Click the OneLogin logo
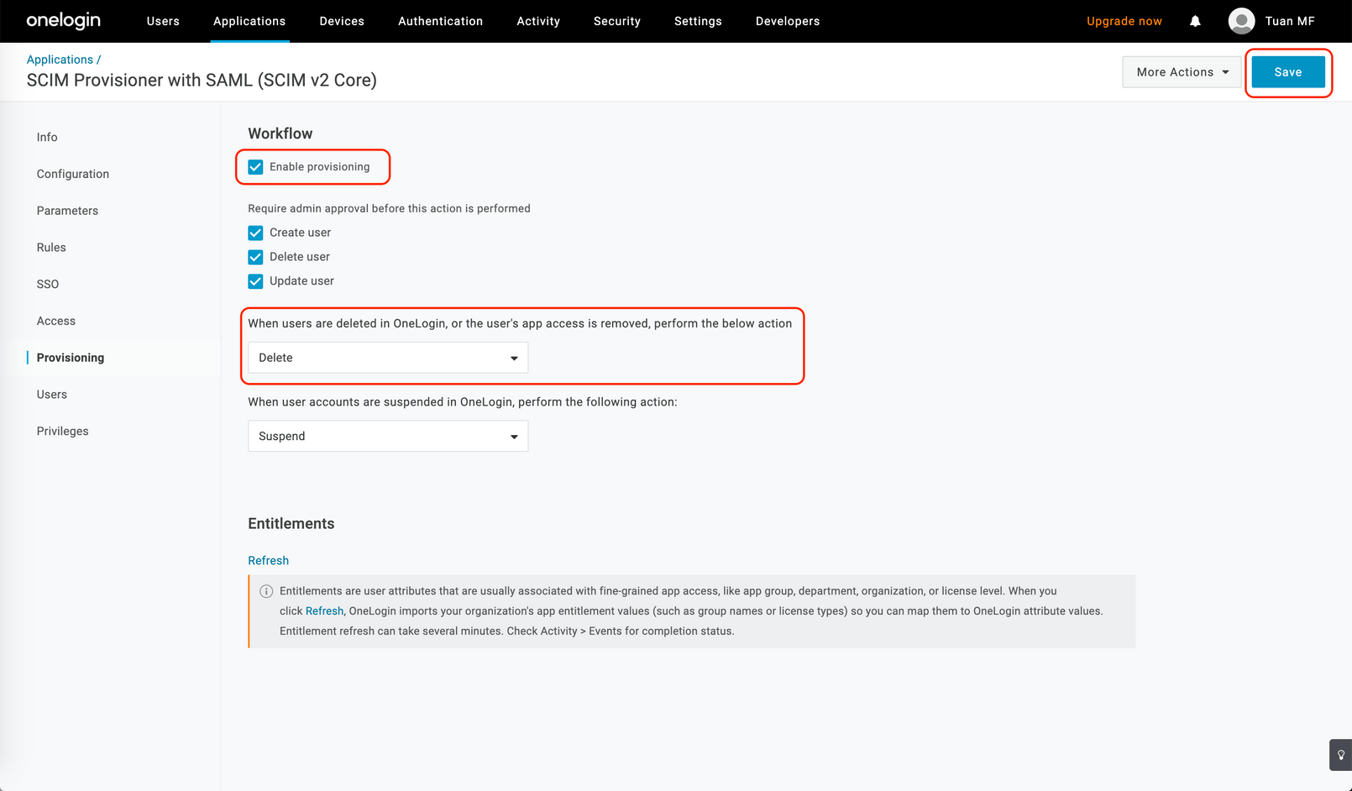This screenshot has height=791, width=1352. (x=63, y=20)
